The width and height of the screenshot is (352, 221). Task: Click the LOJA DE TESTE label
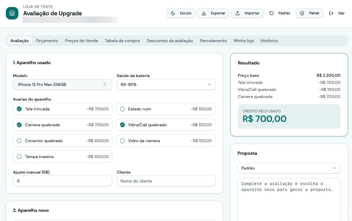tap(38, 7)
